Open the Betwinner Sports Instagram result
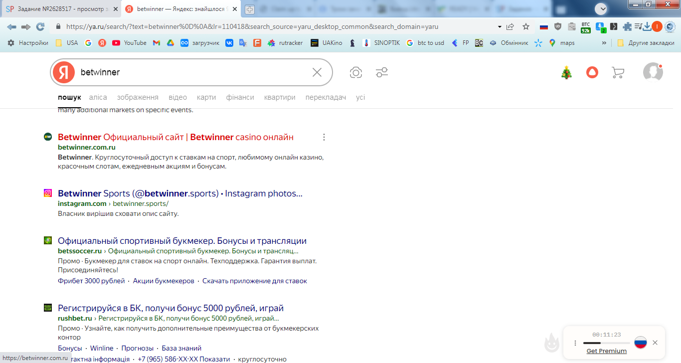 tap(180, 193)
